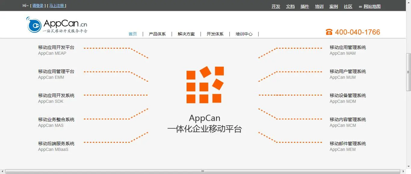The image size is (411, 174).
Task: Open 移动业务整合系统 AppCan MAS
Action: point(56,122)
